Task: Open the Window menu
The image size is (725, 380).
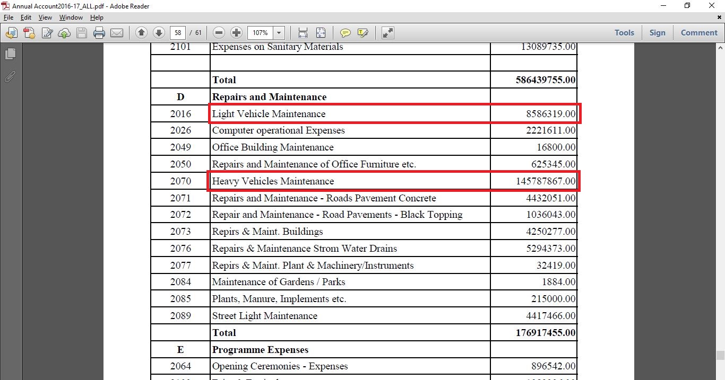Action: (71, 17)
